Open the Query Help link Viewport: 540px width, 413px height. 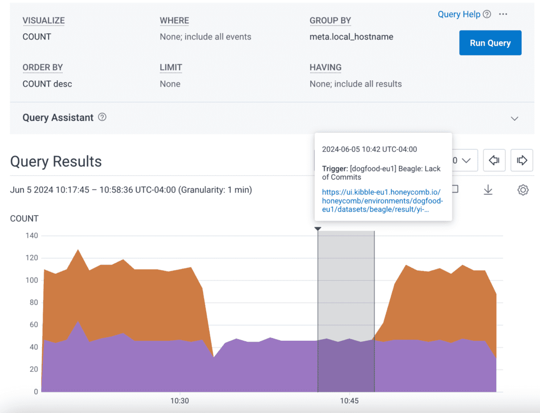[x=459, y=14]
